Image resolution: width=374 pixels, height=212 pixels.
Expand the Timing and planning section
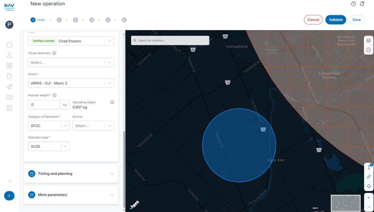(x=71, y=174)
